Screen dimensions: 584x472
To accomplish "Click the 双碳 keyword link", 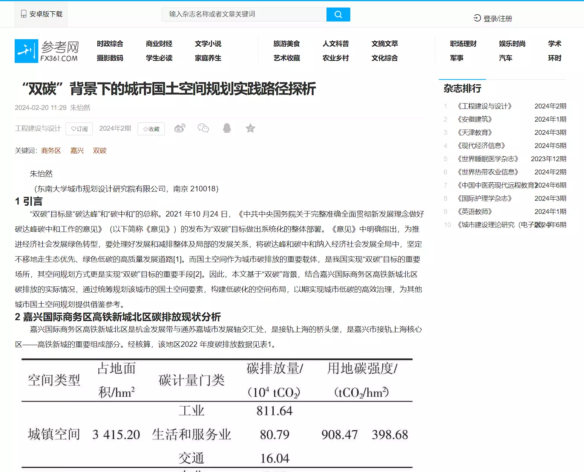I will 100,151.
